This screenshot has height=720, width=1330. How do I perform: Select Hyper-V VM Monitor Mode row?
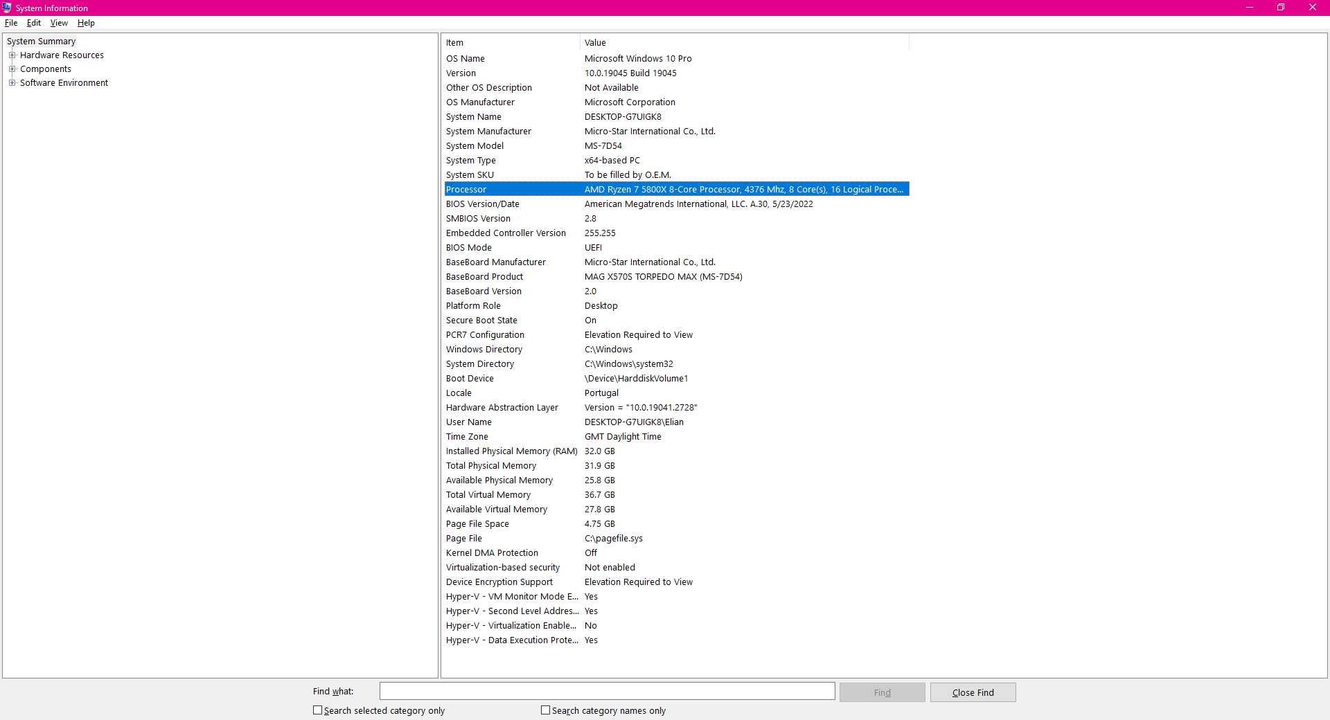click(x=677, y=597)
